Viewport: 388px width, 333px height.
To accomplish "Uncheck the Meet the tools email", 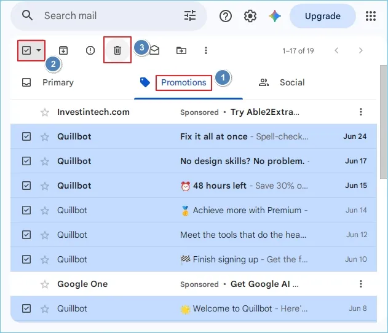I will 26,235.
